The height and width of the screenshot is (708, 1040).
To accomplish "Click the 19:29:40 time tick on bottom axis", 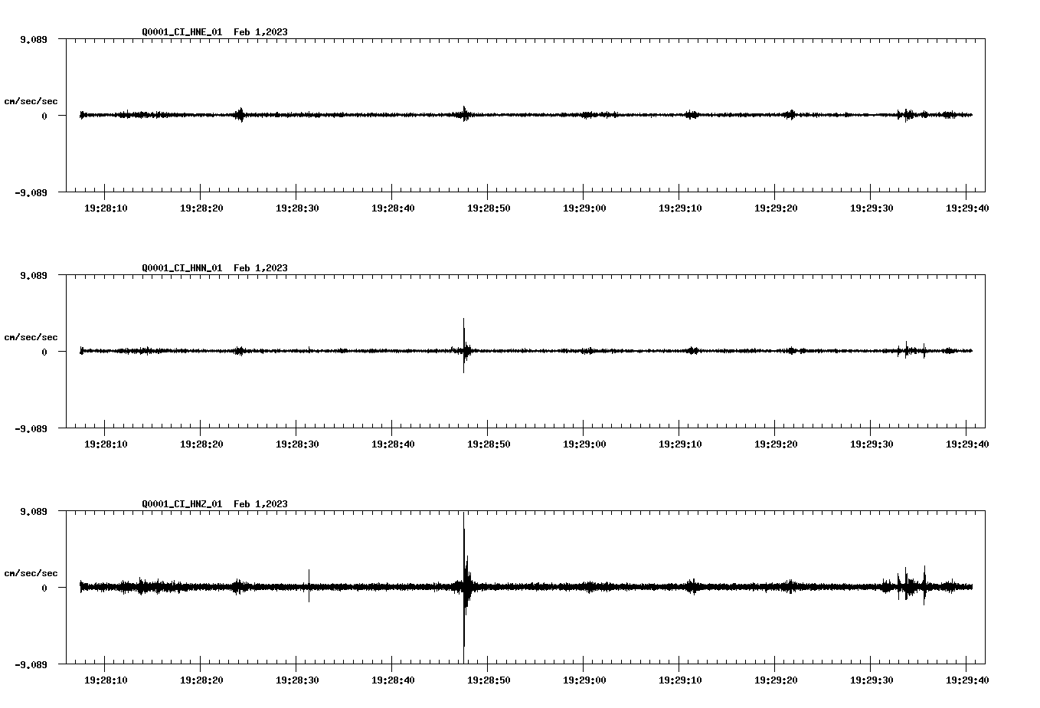I will click(966, 679).
